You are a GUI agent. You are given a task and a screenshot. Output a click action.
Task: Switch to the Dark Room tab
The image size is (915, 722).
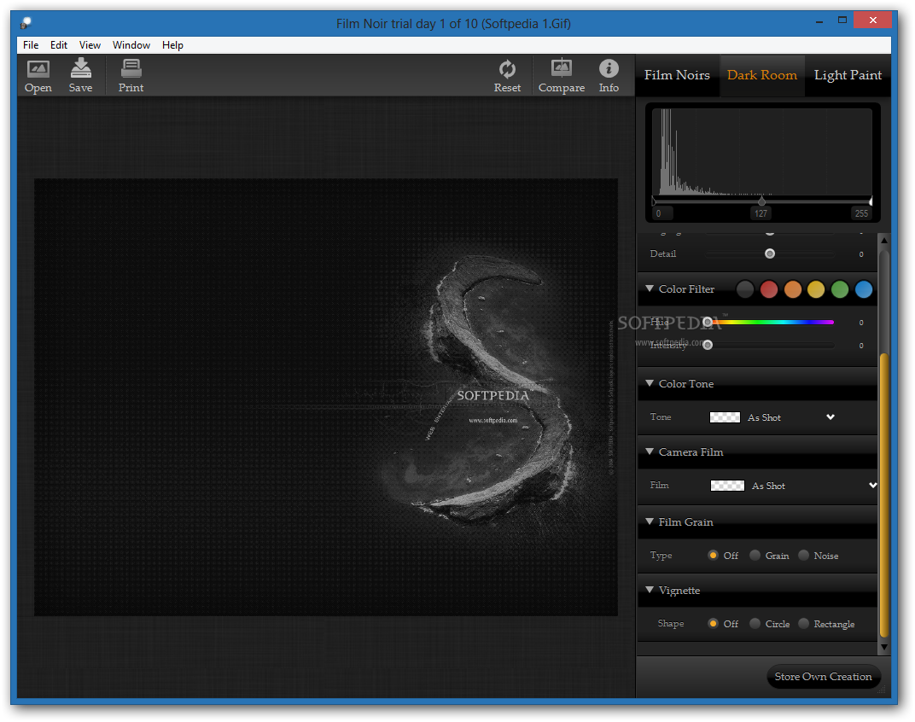click(x=762, y=75)
